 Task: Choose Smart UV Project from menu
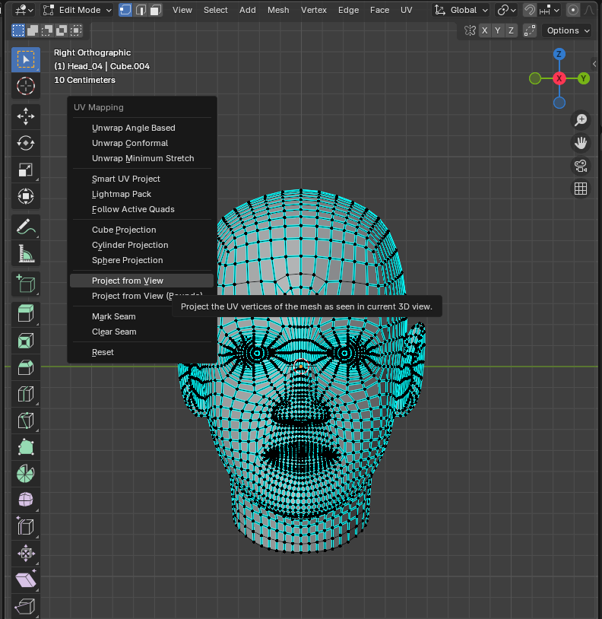126,179
